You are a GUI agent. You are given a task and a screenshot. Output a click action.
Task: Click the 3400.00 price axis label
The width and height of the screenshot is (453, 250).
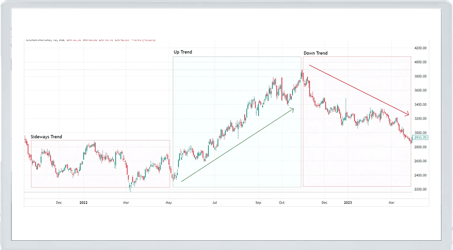point(420,105)
